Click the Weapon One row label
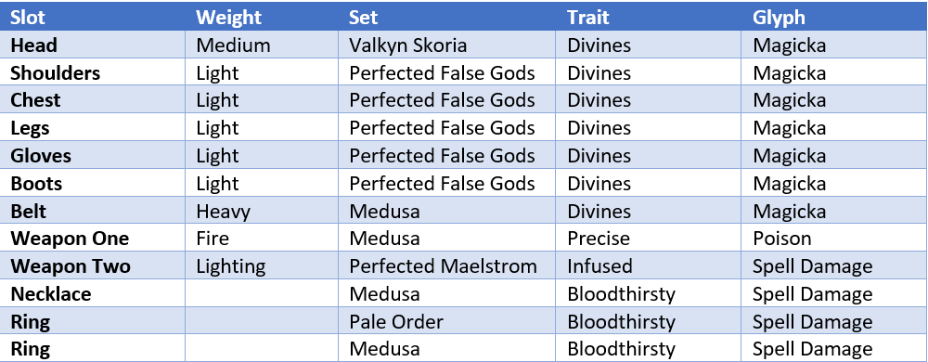This screenshot has width=928, height=362. [70, 239]
